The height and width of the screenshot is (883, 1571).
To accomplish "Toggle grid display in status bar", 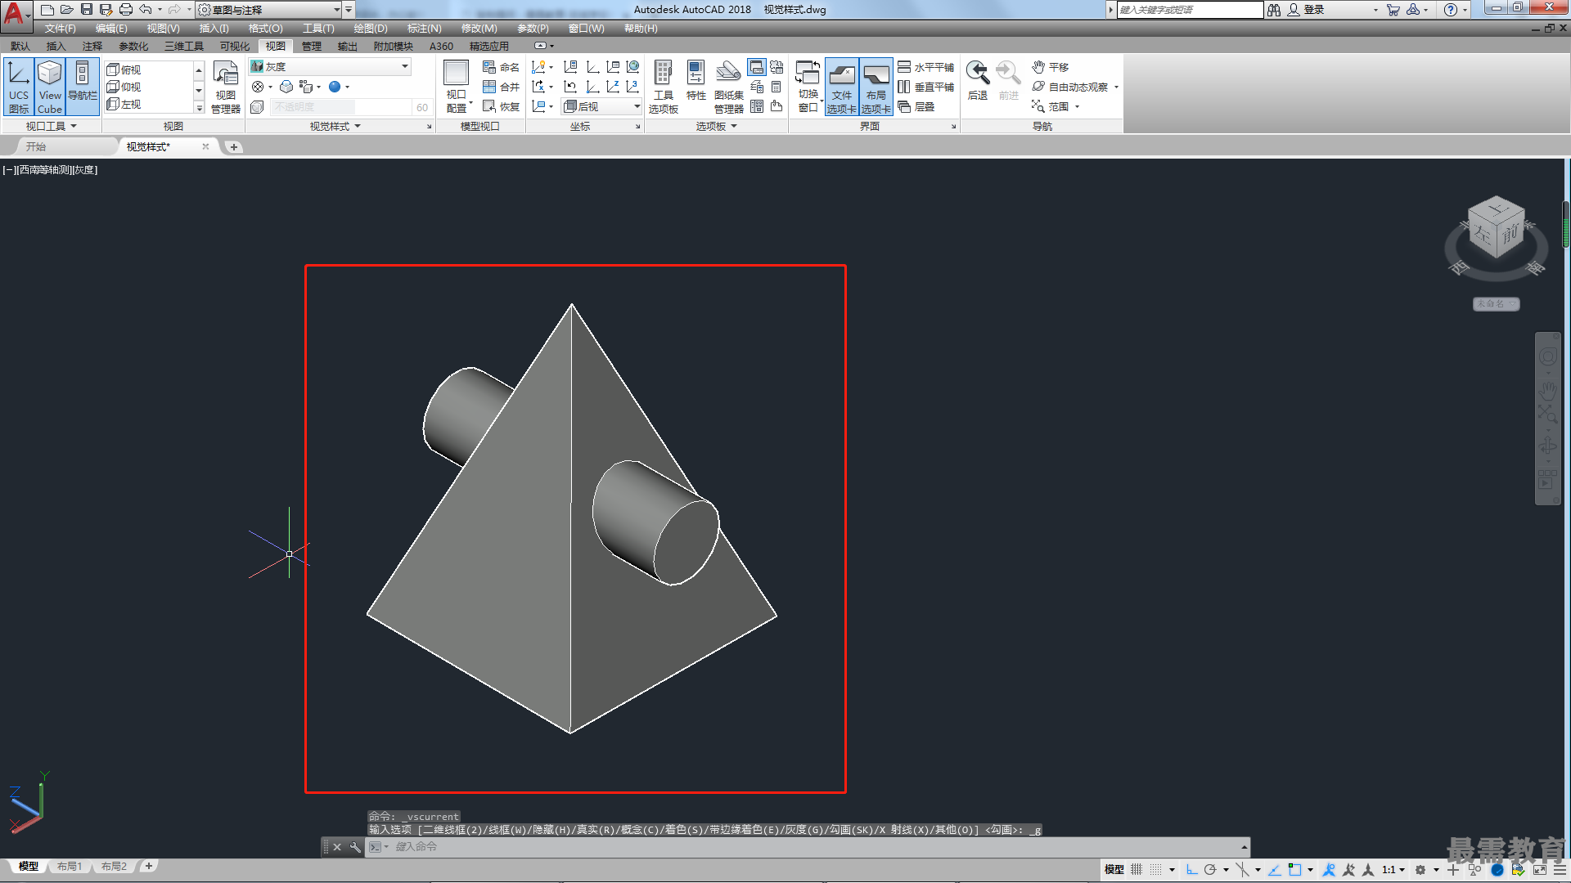I will pos(1137,869).
